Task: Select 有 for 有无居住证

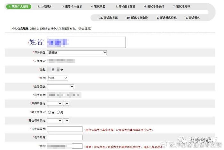Action: pyautogui.click(x=49, y=112)
